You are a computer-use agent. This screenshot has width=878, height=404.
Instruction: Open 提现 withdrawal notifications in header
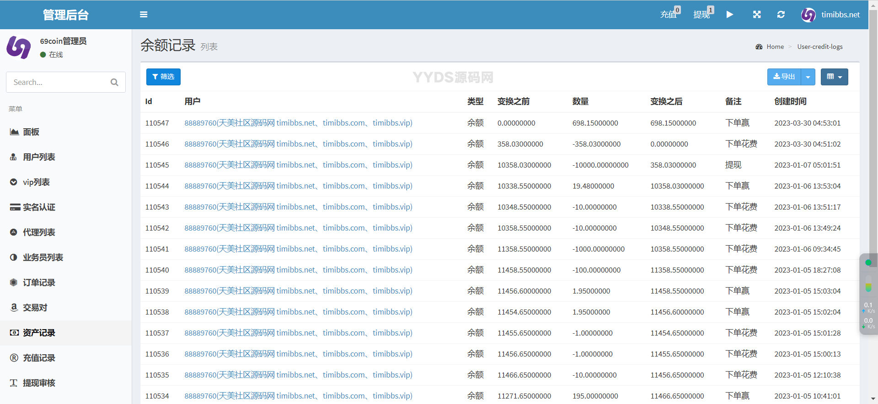(702, 15)
